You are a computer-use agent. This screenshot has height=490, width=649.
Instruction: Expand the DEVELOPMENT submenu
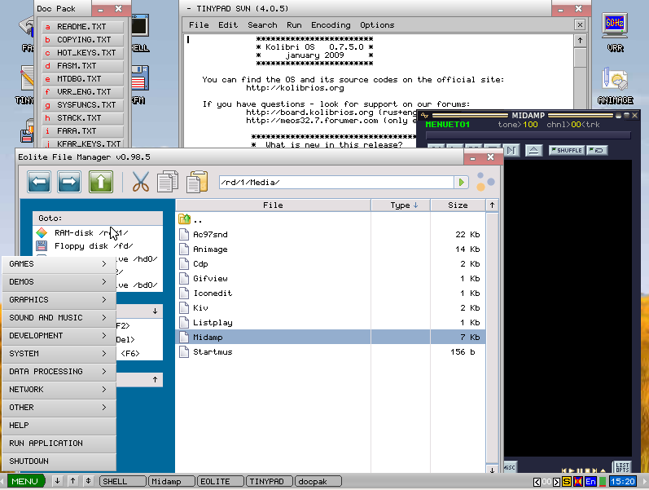59,336
